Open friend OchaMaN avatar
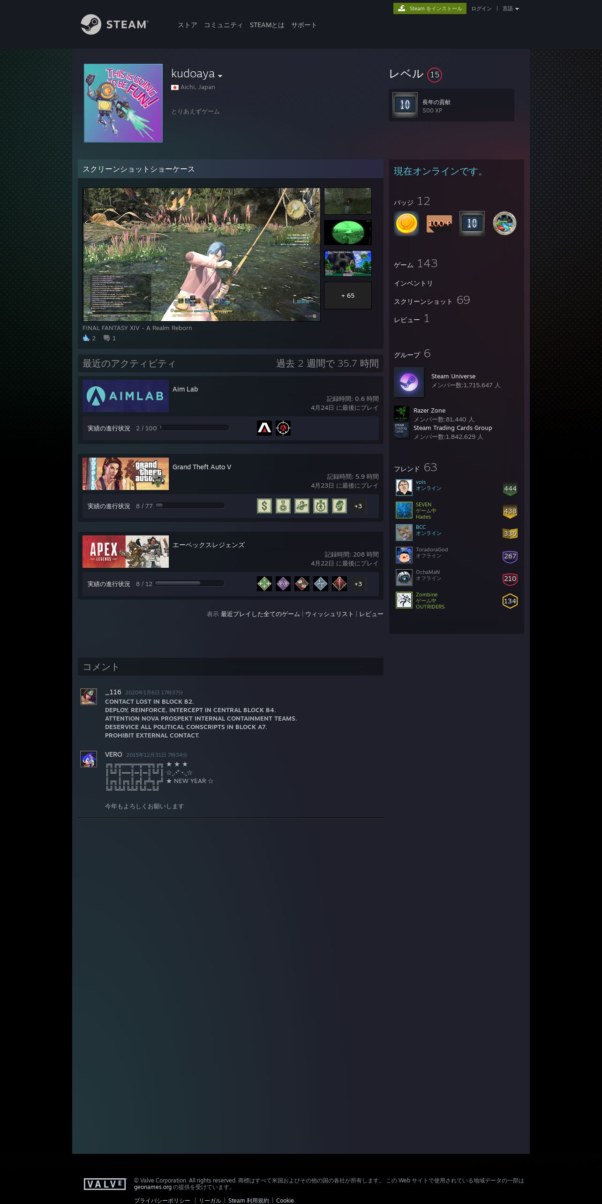The image size is (602, 1204). click(x=404, y=578)
